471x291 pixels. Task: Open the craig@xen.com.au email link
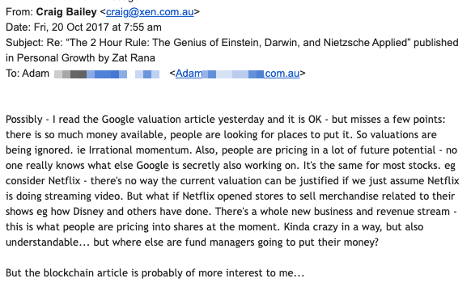pyautogui.click(x=150, y=12)
